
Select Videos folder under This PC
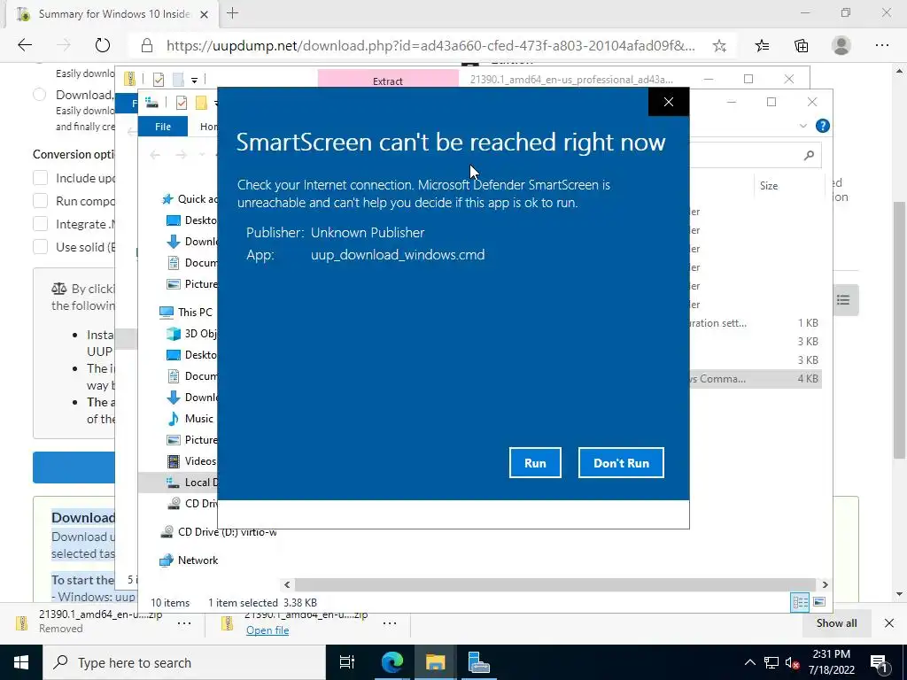pyautogui.click(x=191, y=460)
